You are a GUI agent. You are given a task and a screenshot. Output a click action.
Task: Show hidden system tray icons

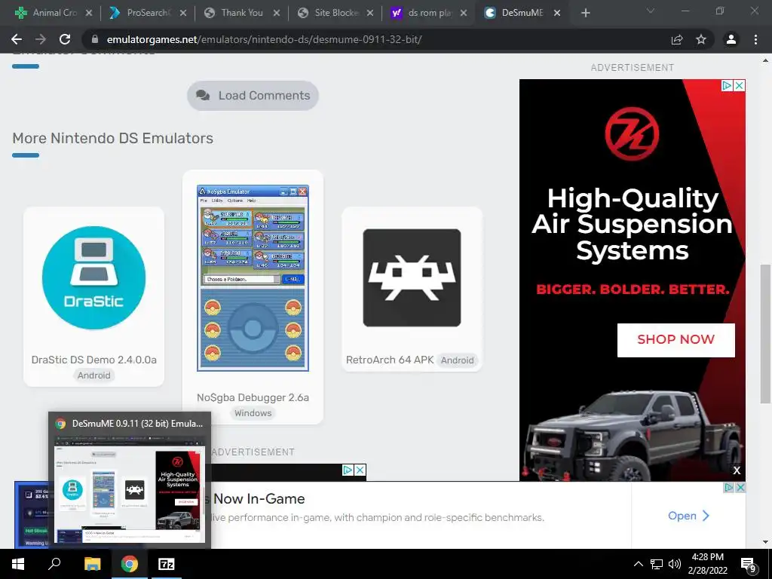[x=638, y=564]
